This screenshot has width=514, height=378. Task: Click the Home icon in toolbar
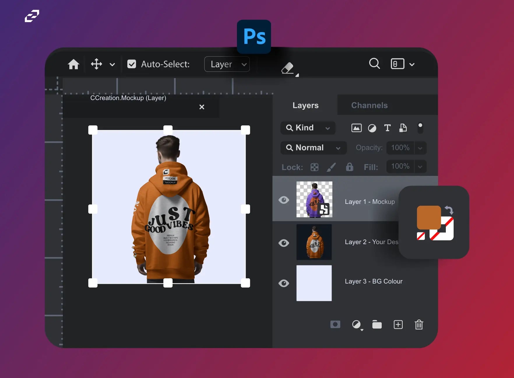[73, 64]
